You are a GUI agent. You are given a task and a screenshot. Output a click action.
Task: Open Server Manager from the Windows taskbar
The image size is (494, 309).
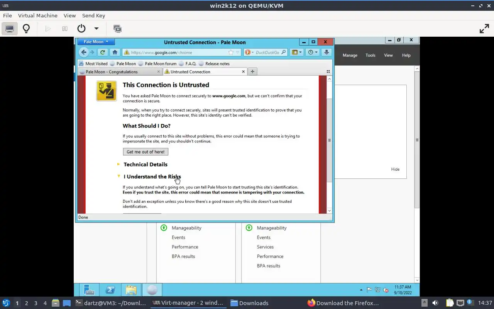pyautogui.click(x=89, y=290)
